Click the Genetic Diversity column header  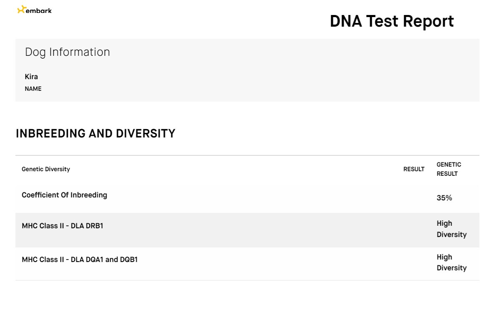pyautogui.click(x=46, y=169)
